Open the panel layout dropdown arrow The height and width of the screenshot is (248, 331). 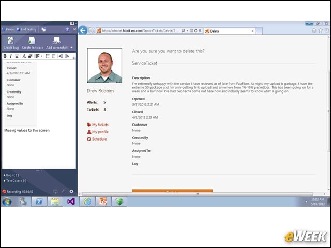[76, 23]
